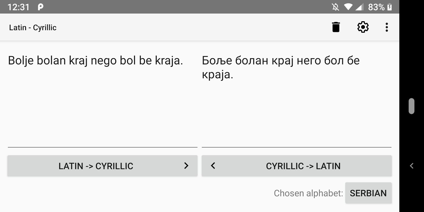Tap the trash icon to clear text
This screenshot has height=212, width=424.
pyautogui.click(x=336, y=27)
